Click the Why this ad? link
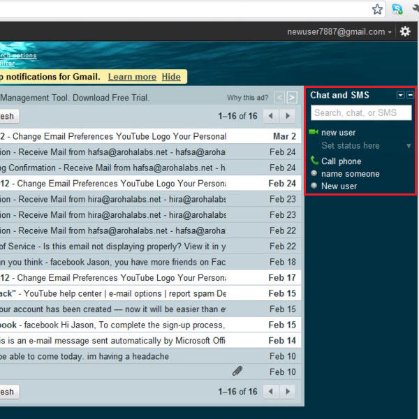 tap(247, 98)
